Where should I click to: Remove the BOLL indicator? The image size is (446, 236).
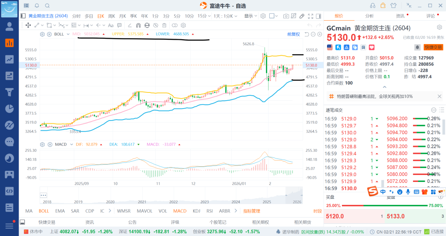click(x=49, y=34)
